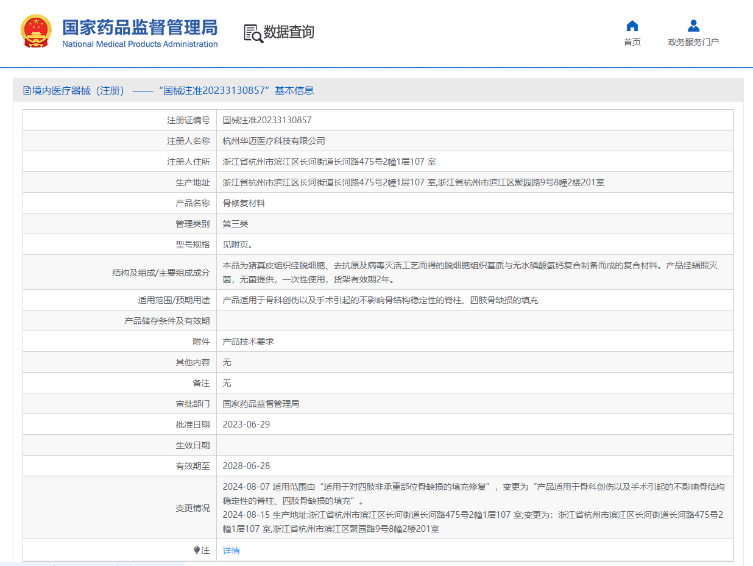Click the 产品名称 label
Viewport: 753px width, 566px height.
tap(193, 203)
